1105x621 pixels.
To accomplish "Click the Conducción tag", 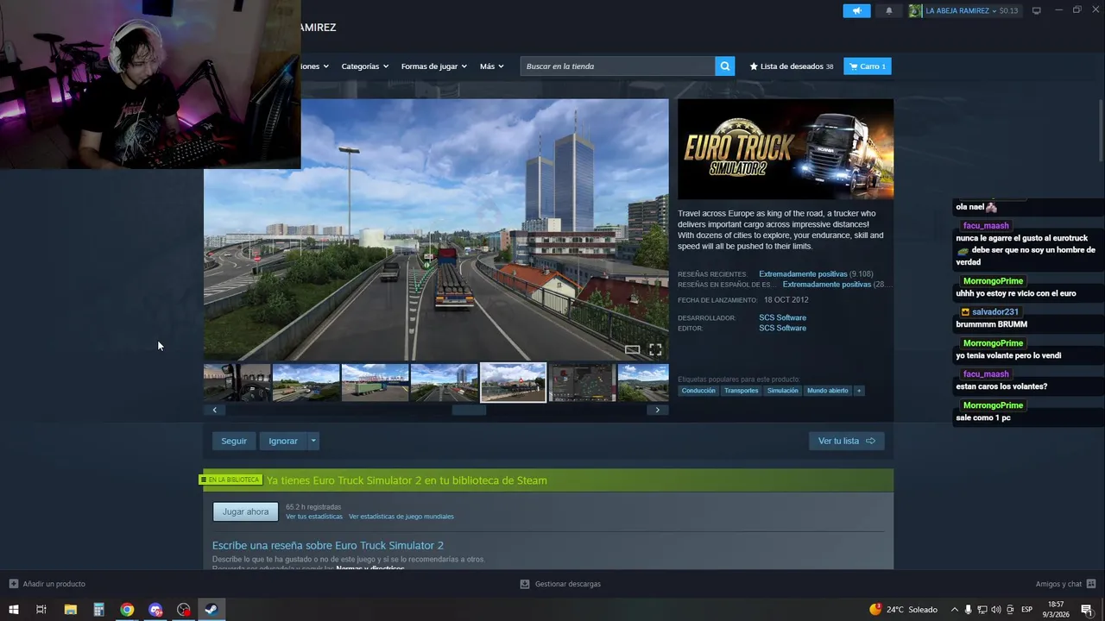I will tap(698, 391).
